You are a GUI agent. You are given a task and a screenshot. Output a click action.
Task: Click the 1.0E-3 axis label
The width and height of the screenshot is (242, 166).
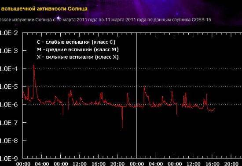click(9, 51)
